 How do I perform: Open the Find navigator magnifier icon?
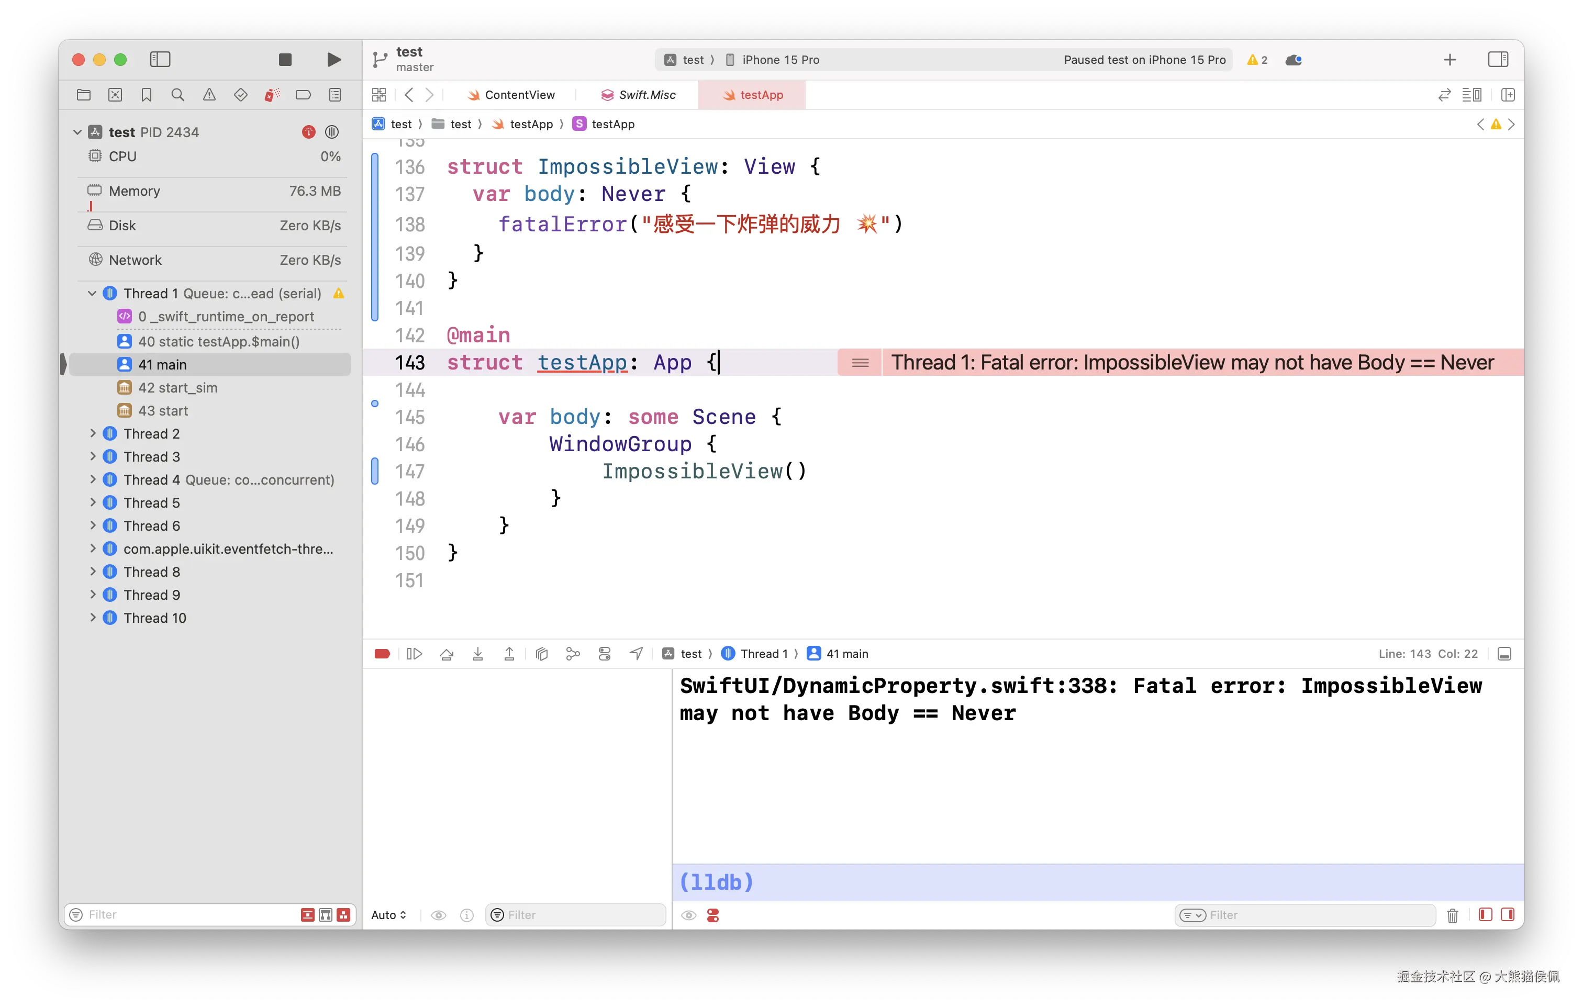(177, 95)
